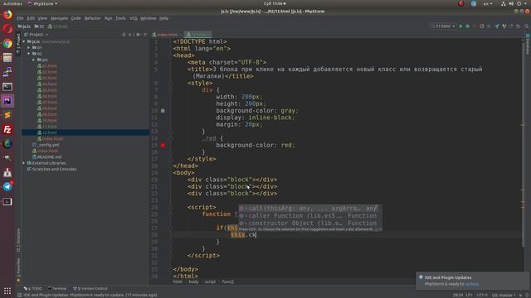The image size is (531, 298).
Task: Hide the Project tool window
Action: tap(145, 35)
